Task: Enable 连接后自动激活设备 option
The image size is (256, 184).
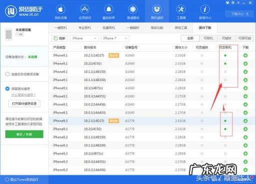Action: click(7, 74)
